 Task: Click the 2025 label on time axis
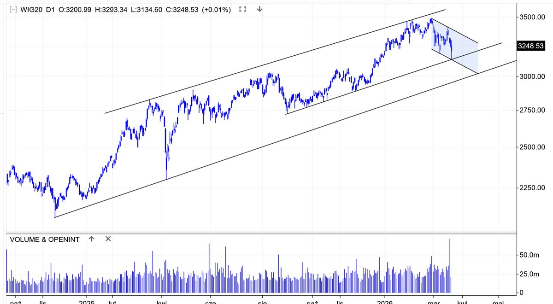tap(87, 302)
